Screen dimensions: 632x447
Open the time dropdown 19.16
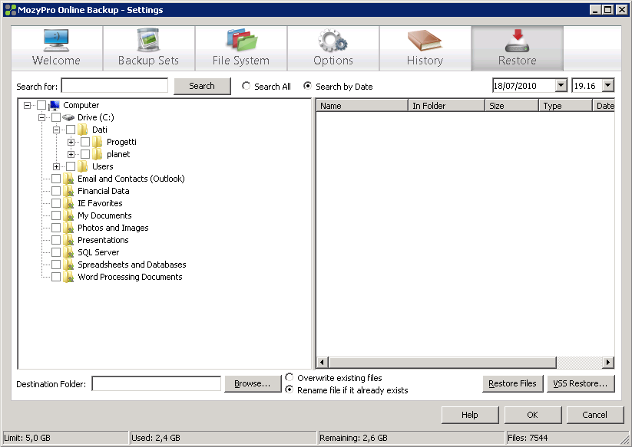click(608, 85)
